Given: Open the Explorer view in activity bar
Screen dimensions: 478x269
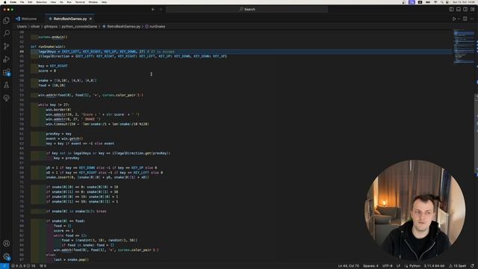Looking at the screenshot, I should (7, 20).
